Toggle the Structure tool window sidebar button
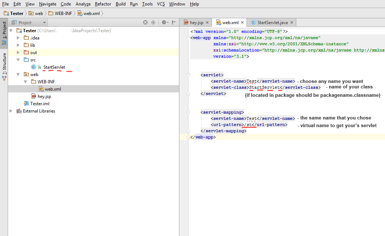Viewport: 385px width, 236px height. (x=4, y=66)
